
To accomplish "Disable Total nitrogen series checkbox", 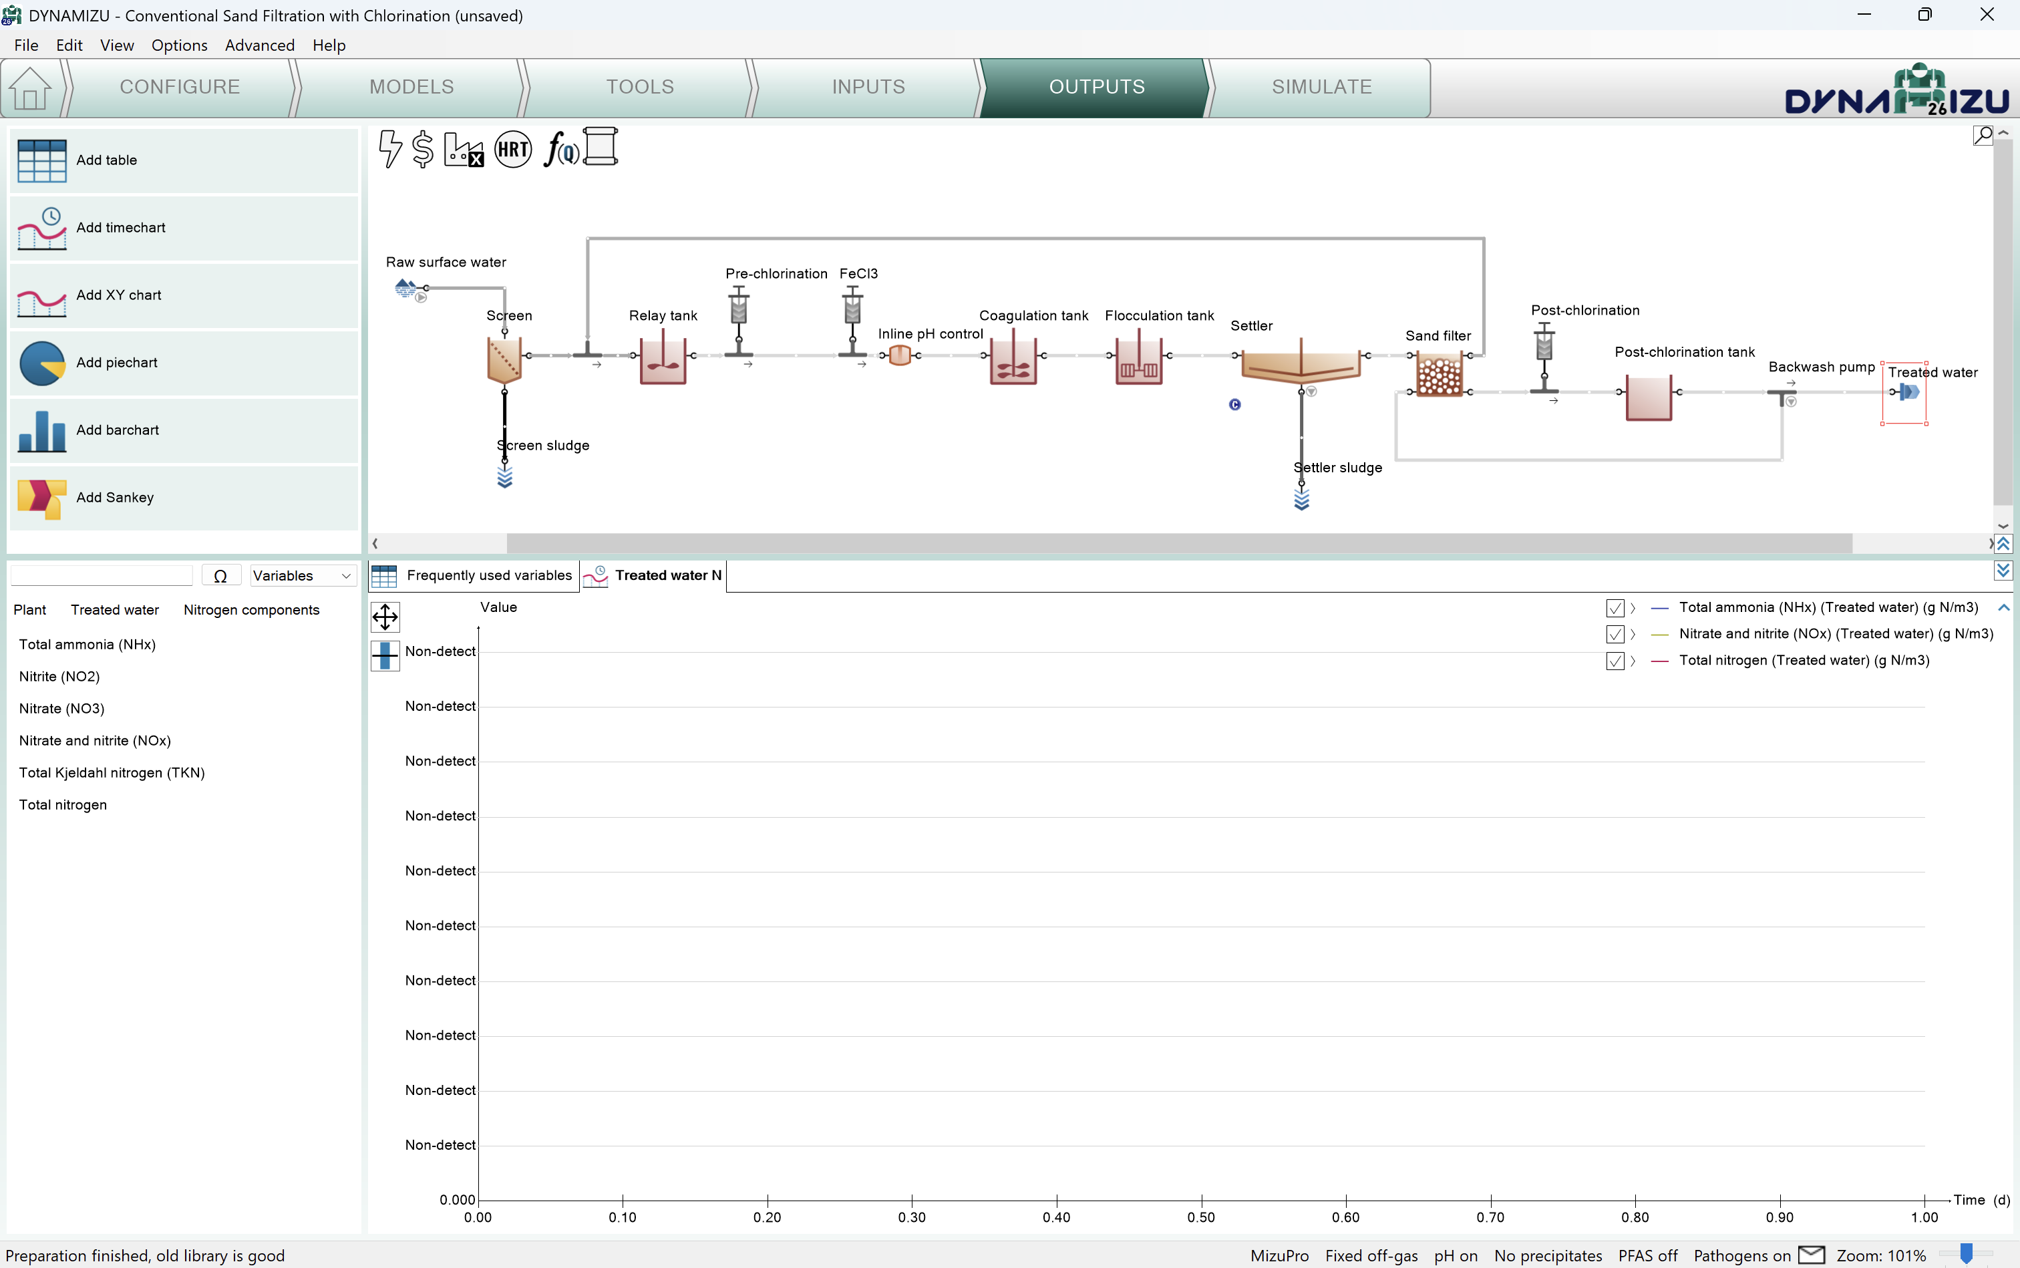I will 1615,661.
